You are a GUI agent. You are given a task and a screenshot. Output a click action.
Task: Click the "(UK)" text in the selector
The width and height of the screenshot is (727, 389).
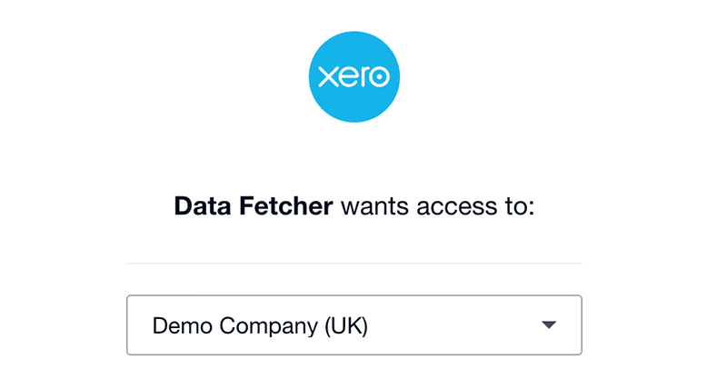[346, 326]
